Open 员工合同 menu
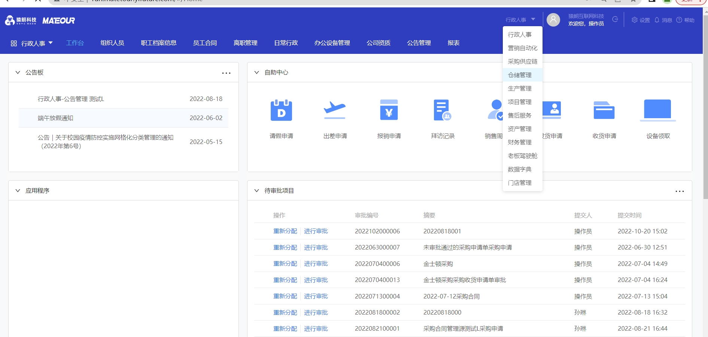 pos(205,43)
